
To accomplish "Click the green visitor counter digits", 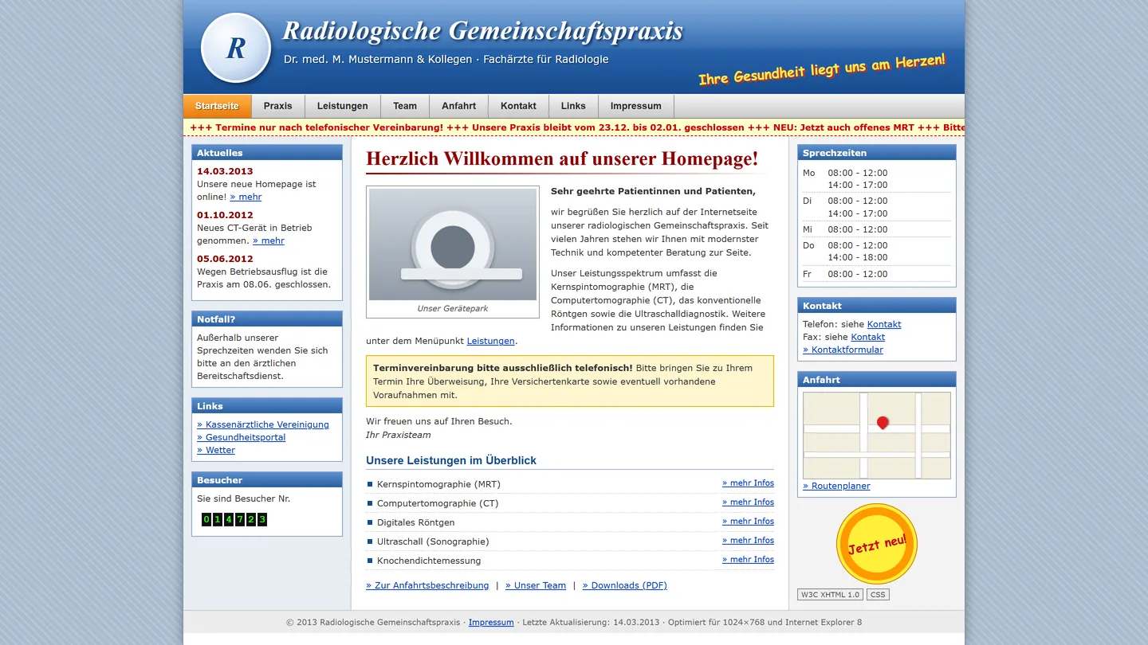I will (234, 519).
